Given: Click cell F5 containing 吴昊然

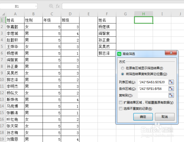Looking at the screenshot, I should pos(107,46).
